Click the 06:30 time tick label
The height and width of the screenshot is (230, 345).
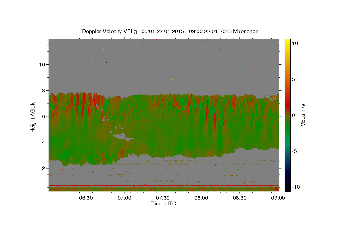pos(86,198)
